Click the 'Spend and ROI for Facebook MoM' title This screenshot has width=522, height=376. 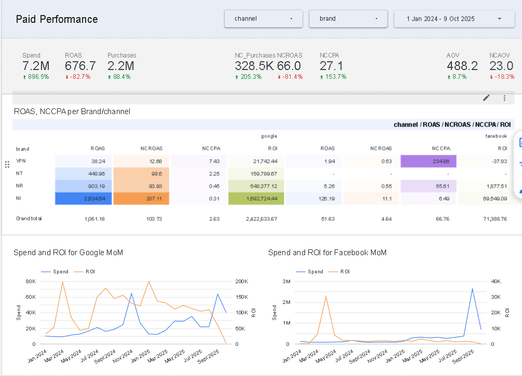(x=327, y=253)
